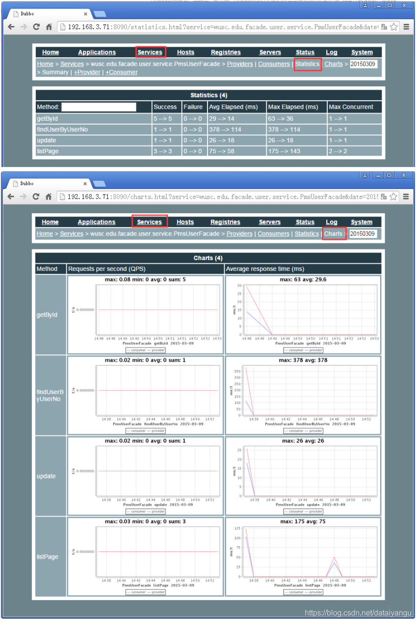Viewport: 416px width, 622px height.
Task: Click Services breadcrumb link on charts page
Action: click(72, 234)
